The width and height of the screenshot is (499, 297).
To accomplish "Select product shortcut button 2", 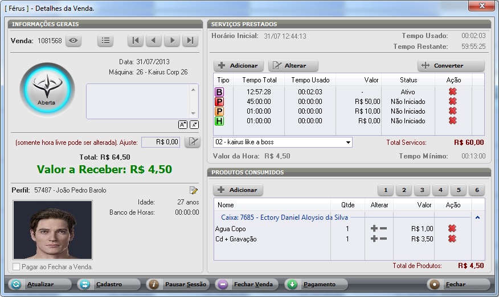I will pos(404,190).
